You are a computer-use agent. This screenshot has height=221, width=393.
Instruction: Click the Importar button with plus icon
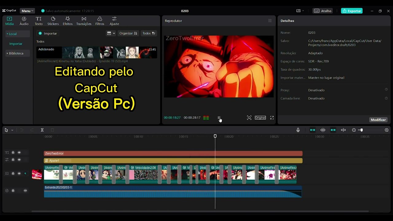(48, 33)
